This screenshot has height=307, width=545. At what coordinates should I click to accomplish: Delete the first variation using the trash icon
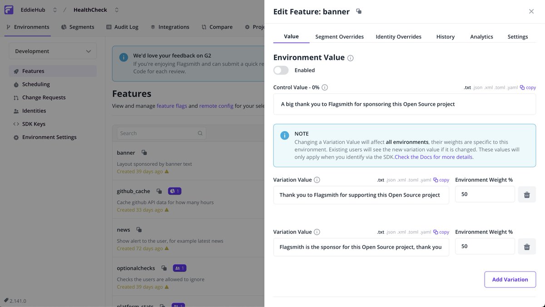point(527,194)
